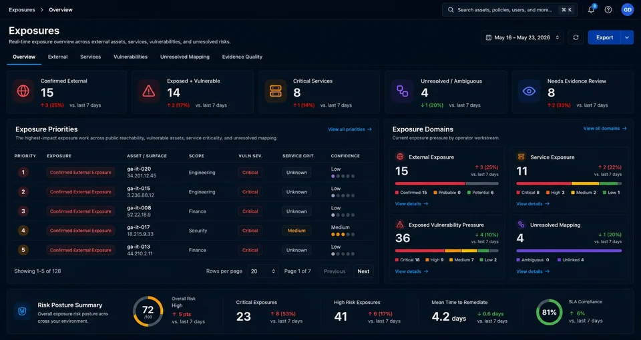Click the Service Exposure server icon
The height and width of the screenshot is (340, 641).
click(521, 157)
